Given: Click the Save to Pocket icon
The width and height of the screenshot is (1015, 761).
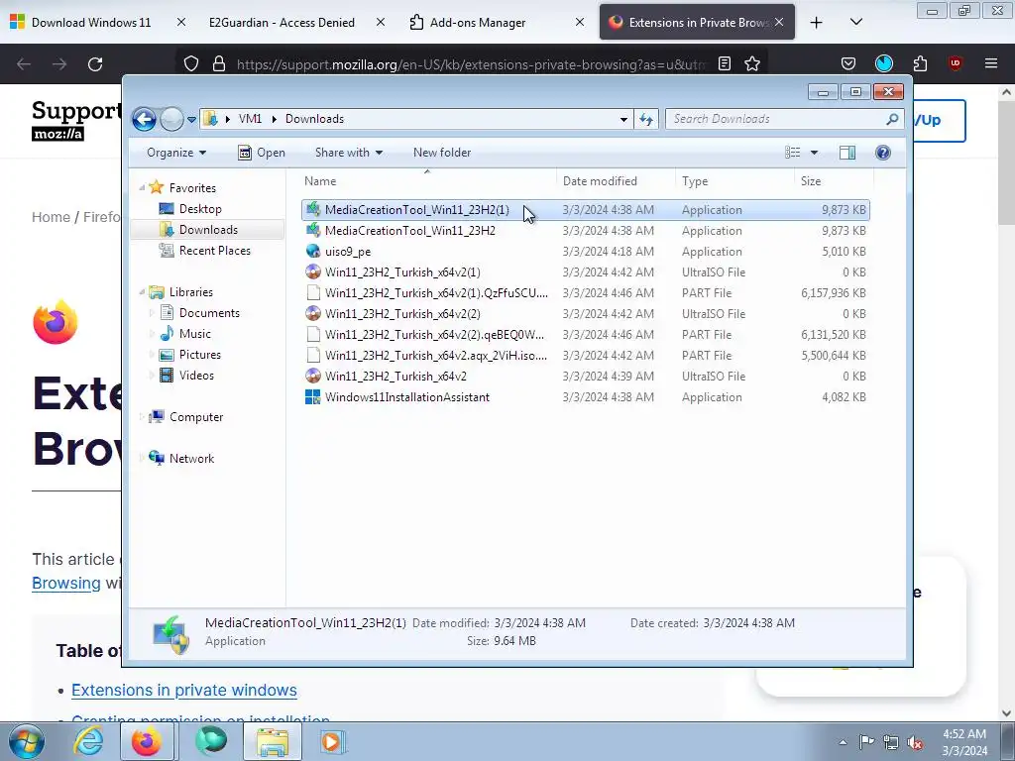Looking at the screenshot, I should click(848, 64).
